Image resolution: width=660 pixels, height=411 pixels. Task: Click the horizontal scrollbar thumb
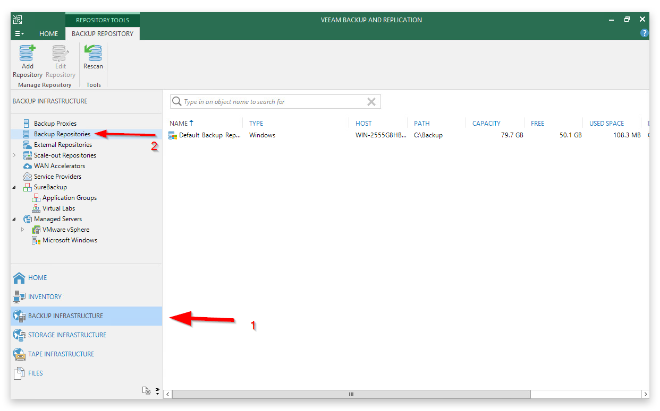pos(351,395)
